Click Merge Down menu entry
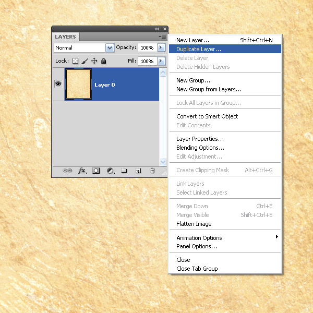 click(x=225, y=206)
